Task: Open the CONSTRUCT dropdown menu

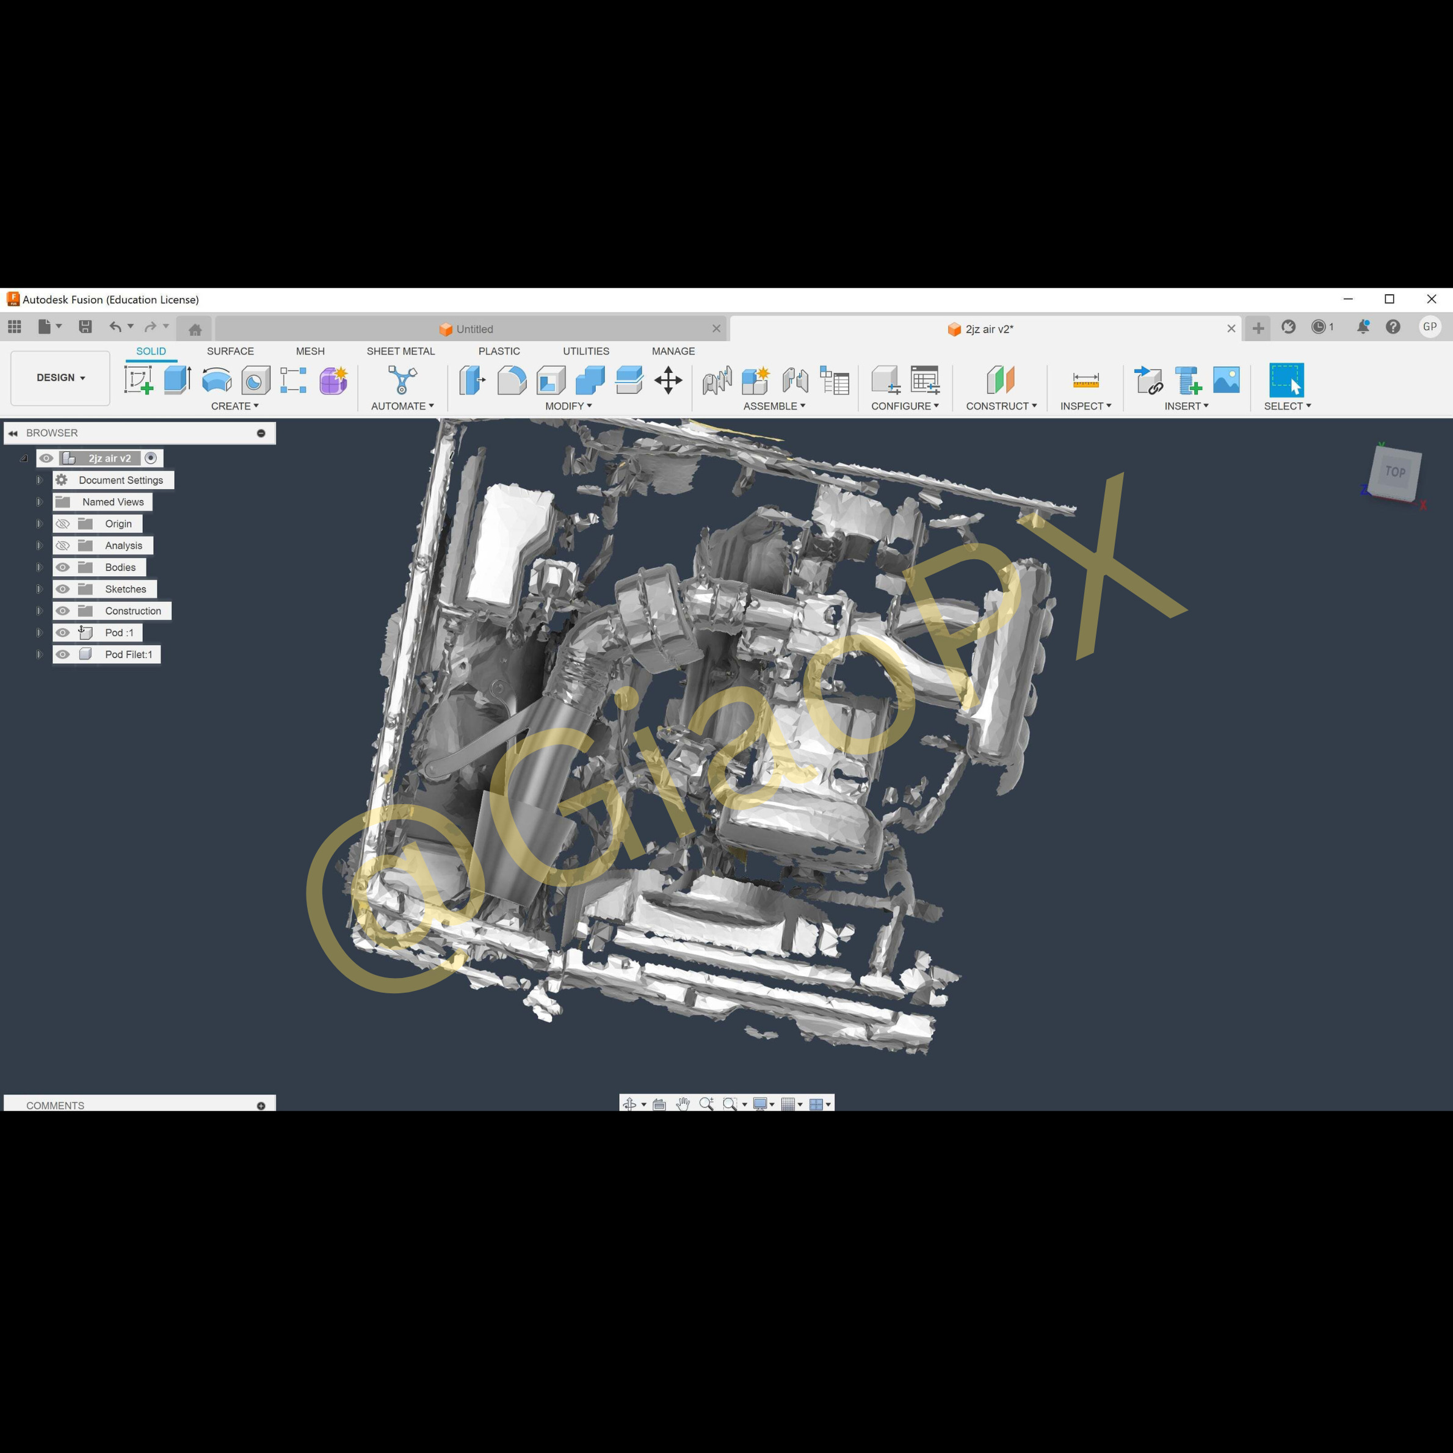Action: [1001, 406]
